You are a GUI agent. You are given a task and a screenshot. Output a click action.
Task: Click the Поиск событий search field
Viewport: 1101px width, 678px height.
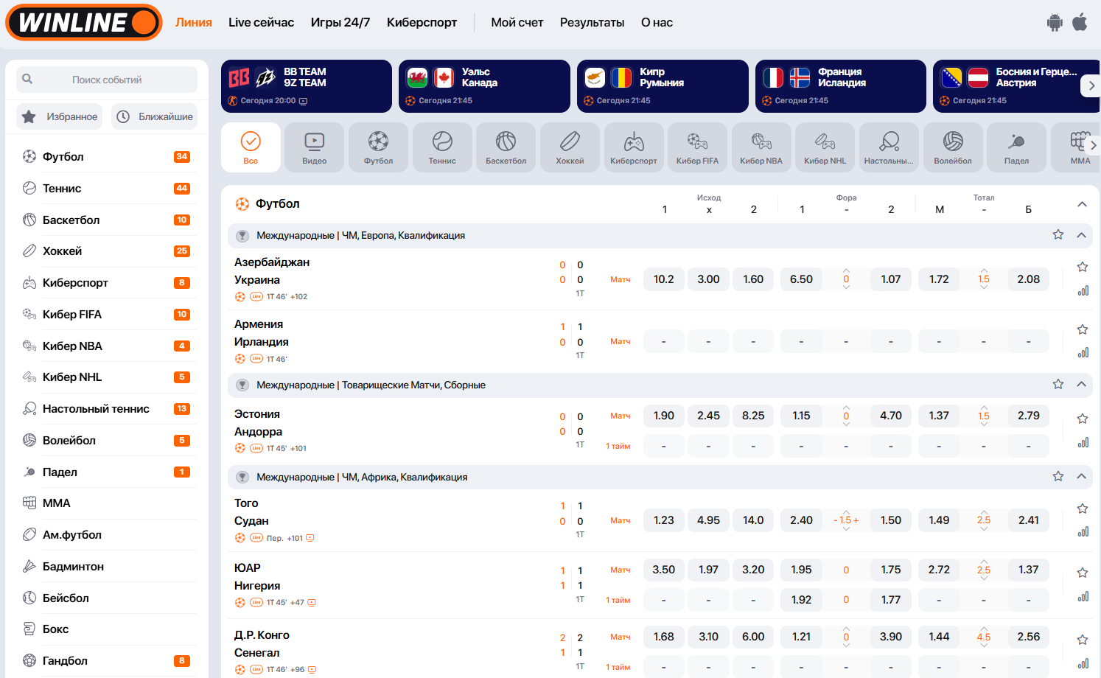[107, 80]
